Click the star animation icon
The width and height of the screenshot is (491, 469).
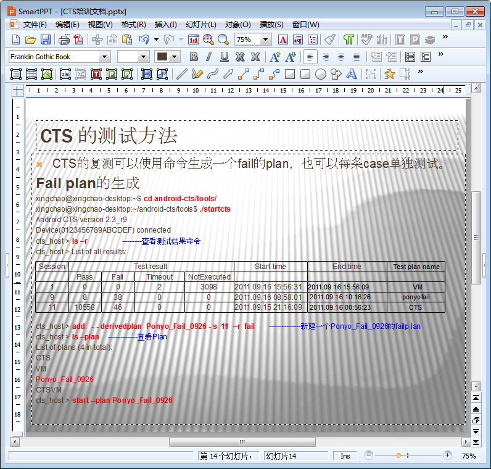click(390, 74)
